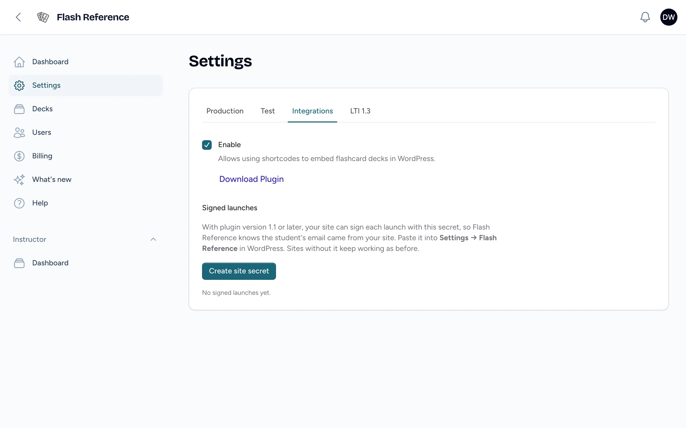Click the WordPress shortcodes description text

coord(327,159)
